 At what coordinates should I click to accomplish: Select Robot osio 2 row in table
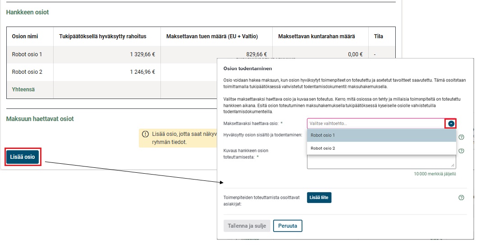click(x=27, y=72)
